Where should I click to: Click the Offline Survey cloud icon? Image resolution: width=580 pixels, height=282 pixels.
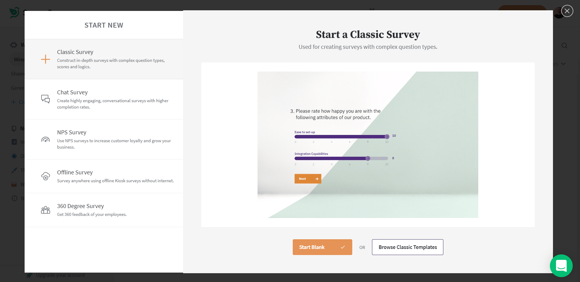(46, 176)
